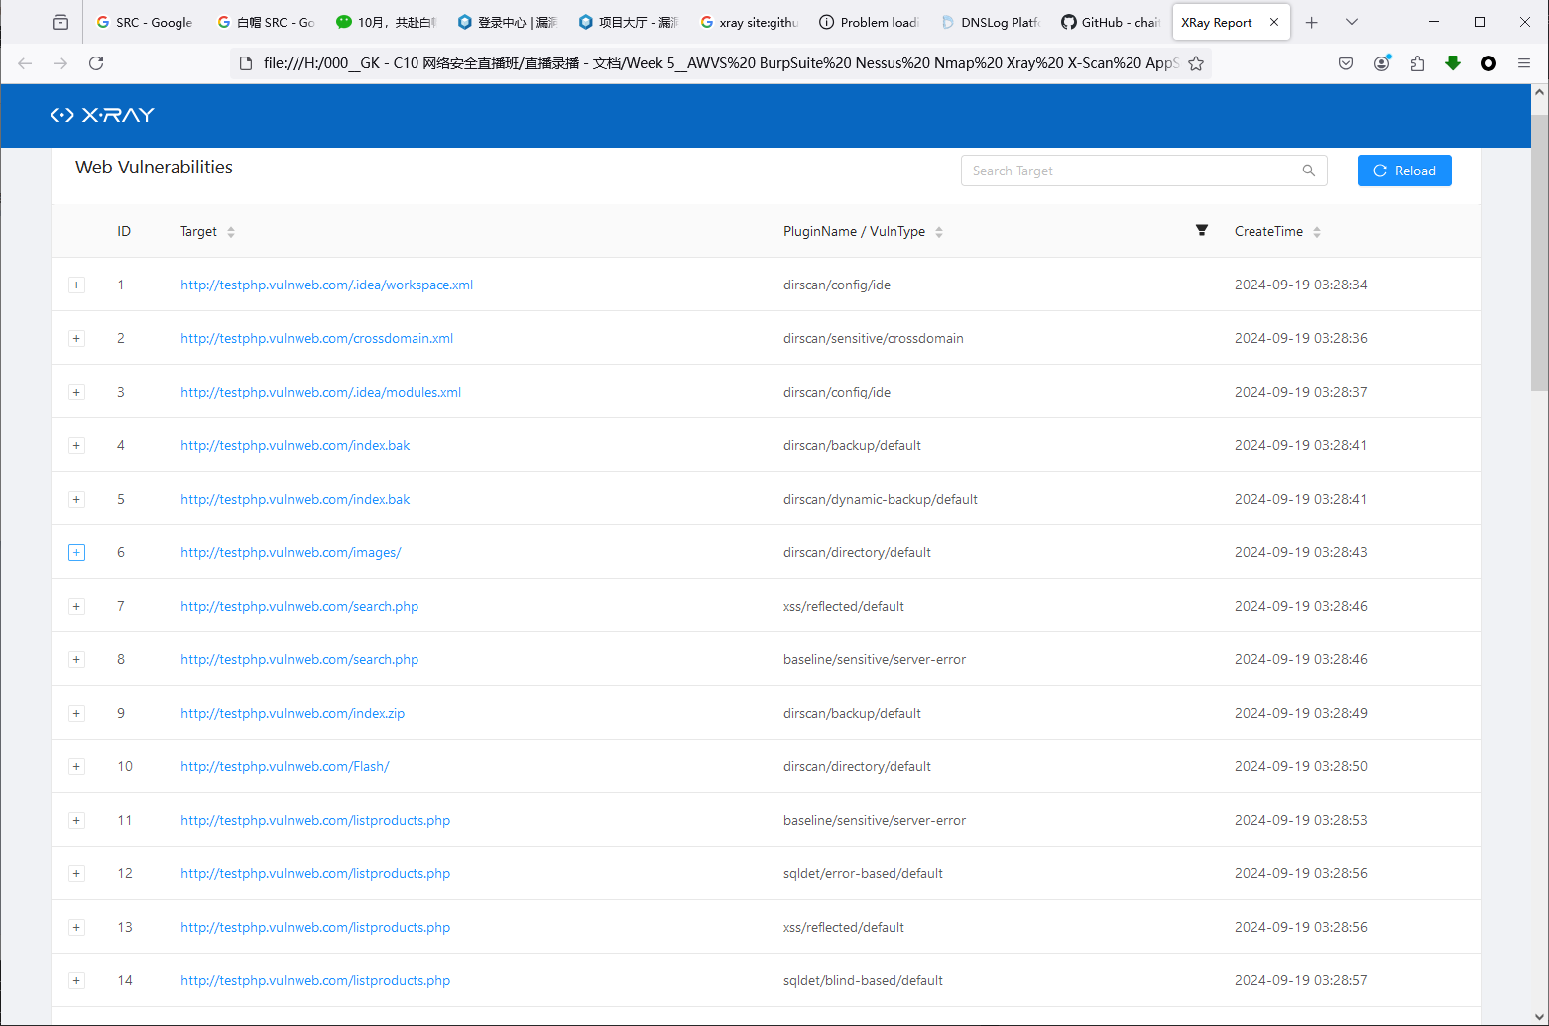The height and width of the screenshot is (1026, 1549).
Task: Switch to 白帽 SRC tab
Action: [266, 22]
